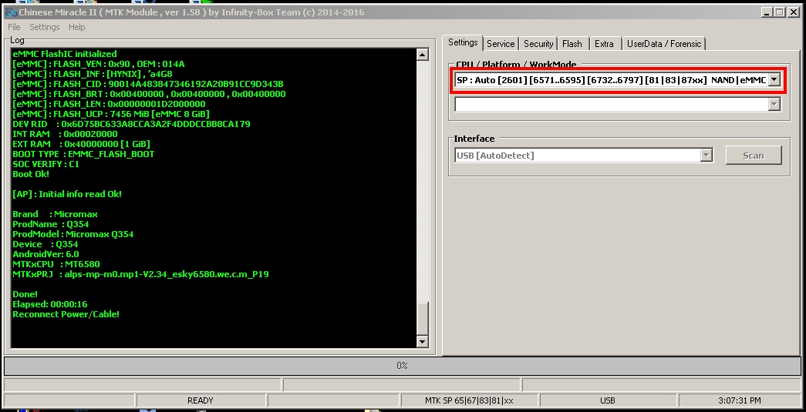This screenshot has height=412, width=806.
Task: Open the File menu
Action: click(14, 27)
